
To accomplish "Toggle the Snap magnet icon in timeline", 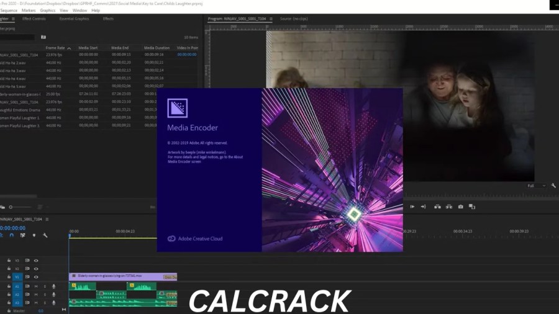I will click(12, 235).
